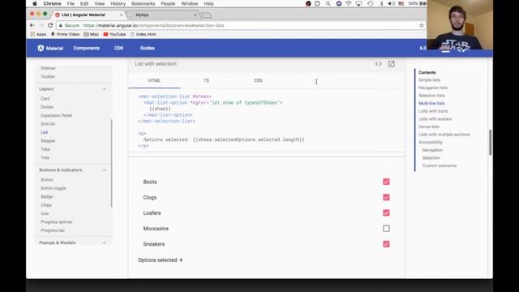Open the YouTube bookmark
The width and height of the screenshot is (519, 292).
point(114,34)
